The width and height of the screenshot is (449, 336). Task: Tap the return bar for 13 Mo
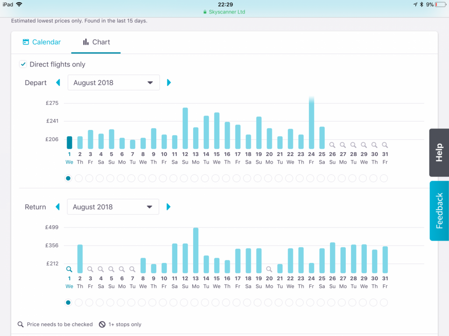[196, 250]
